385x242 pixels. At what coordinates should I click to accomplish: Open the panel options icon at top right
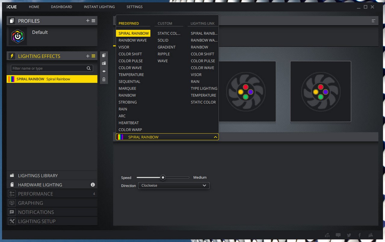click(373, 21)
